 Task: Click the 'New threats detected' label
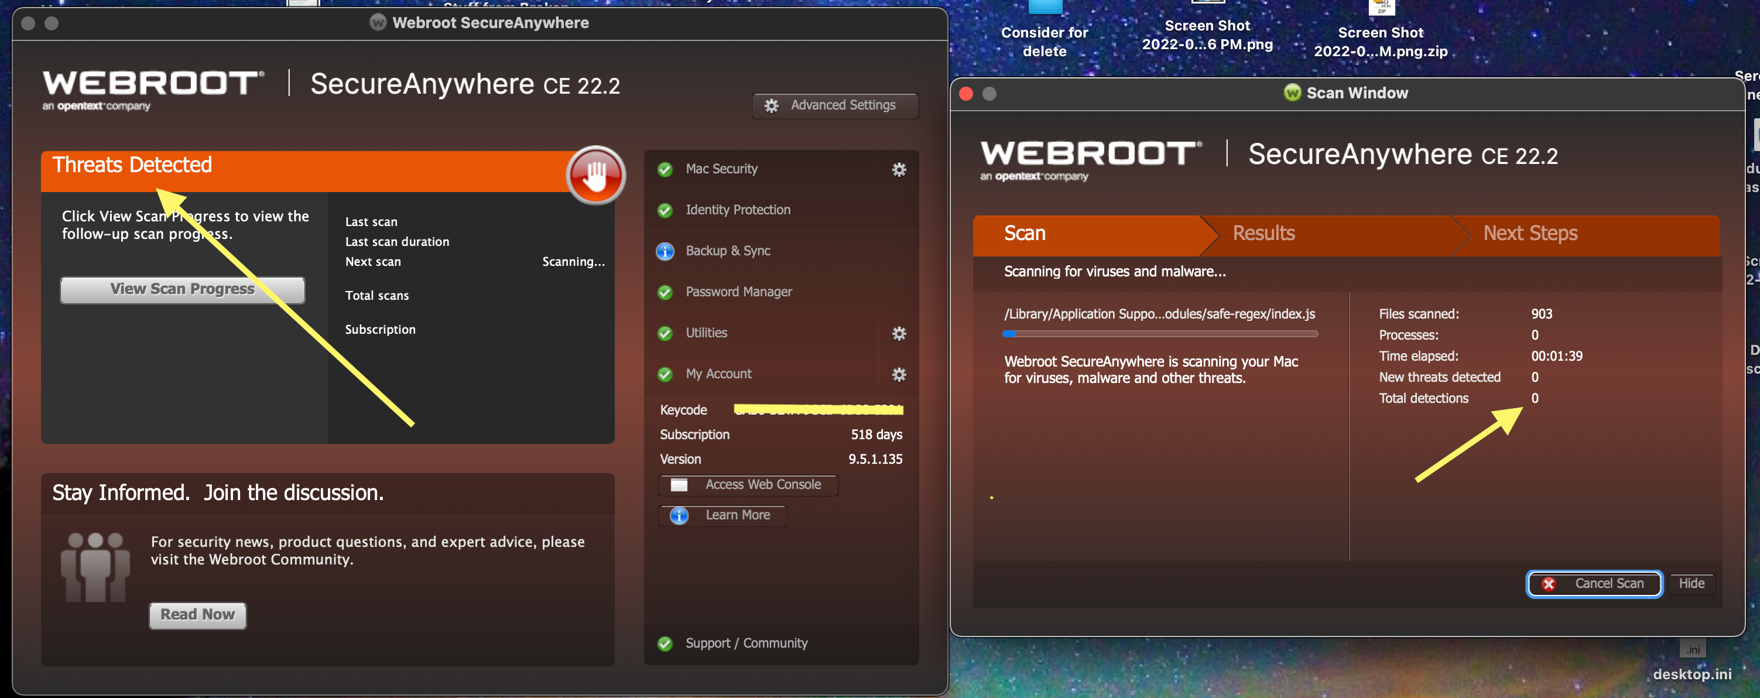pyautogui.click(x=1440, y=377)
